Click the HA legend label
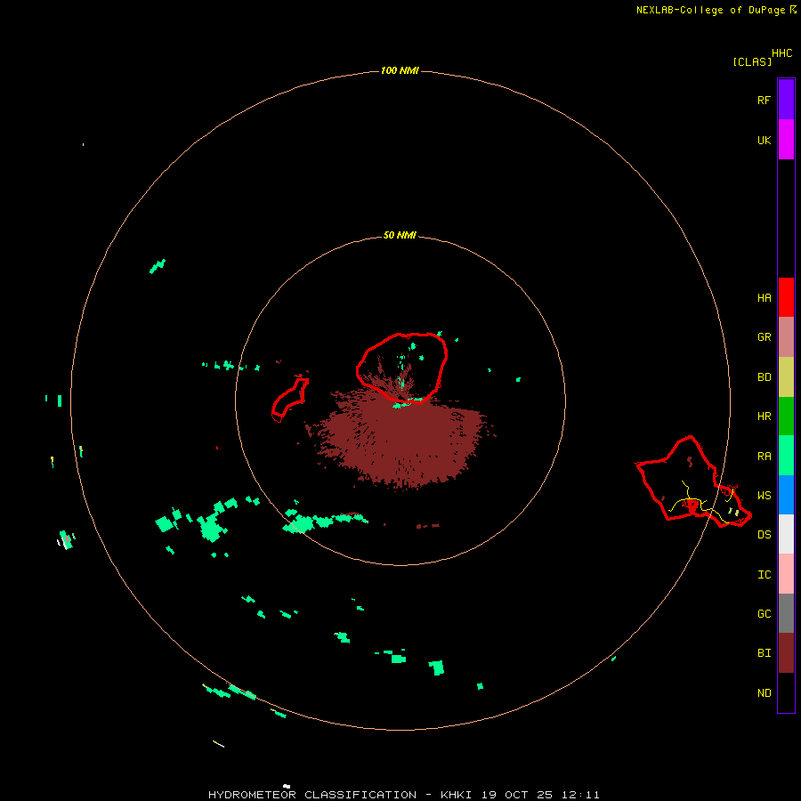 pos(764,298)
